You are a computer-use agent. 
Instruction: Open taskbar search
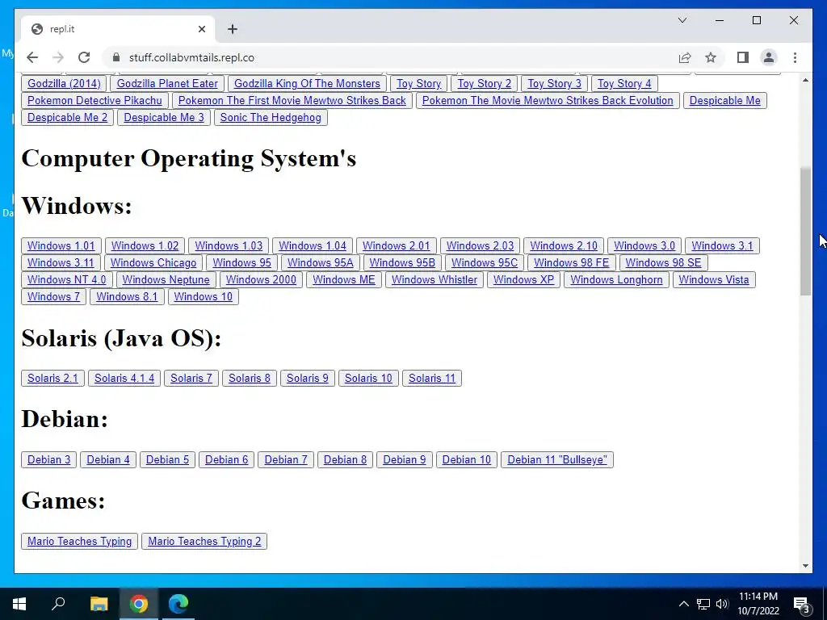point(58,604)
